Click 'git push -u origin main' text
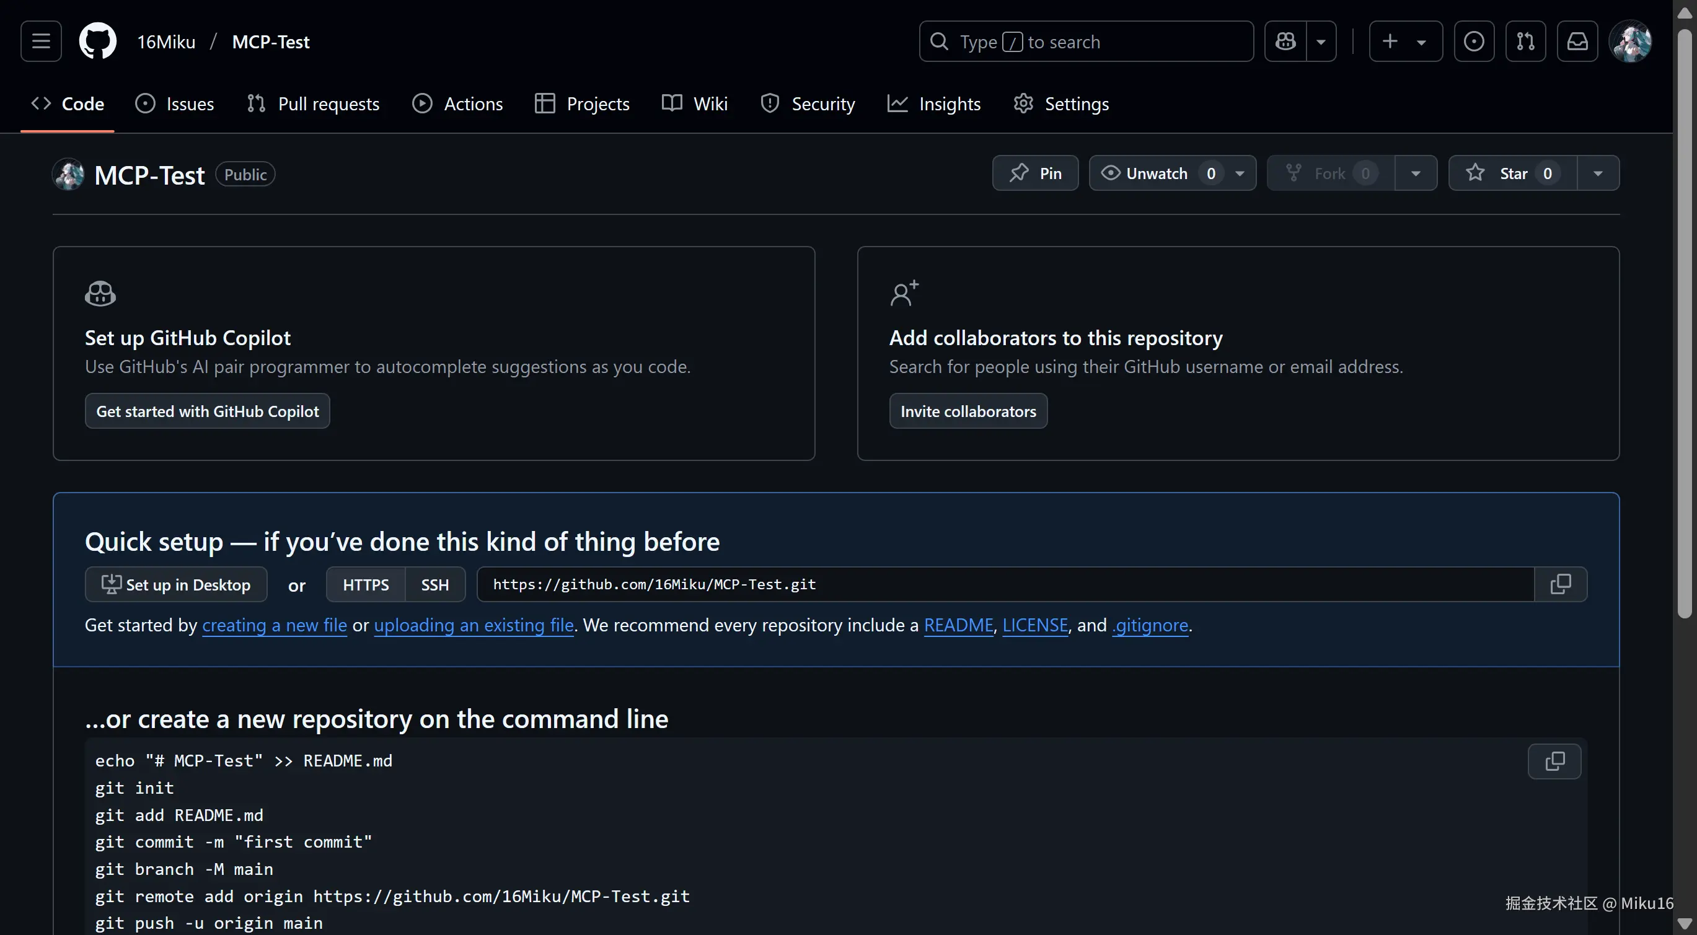Viewport: 1697px width, 935px height. (209, 923)
